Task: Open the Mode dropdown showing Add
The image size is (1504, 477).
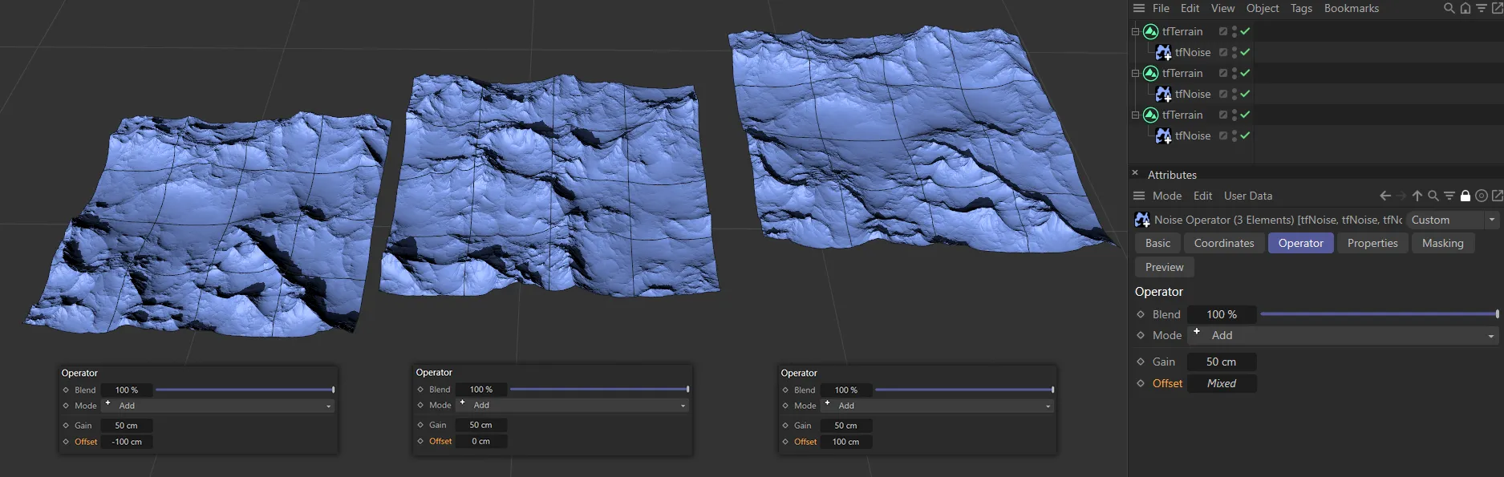Action: [x=1342, y=335]
